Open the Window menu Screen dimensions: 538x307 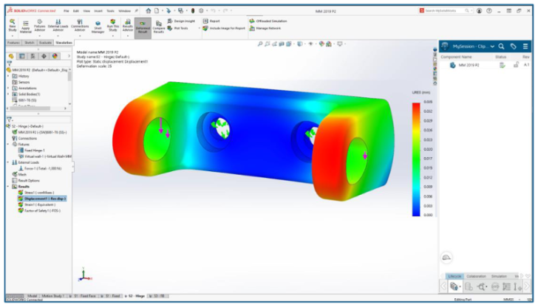click(x=125, y=11)
